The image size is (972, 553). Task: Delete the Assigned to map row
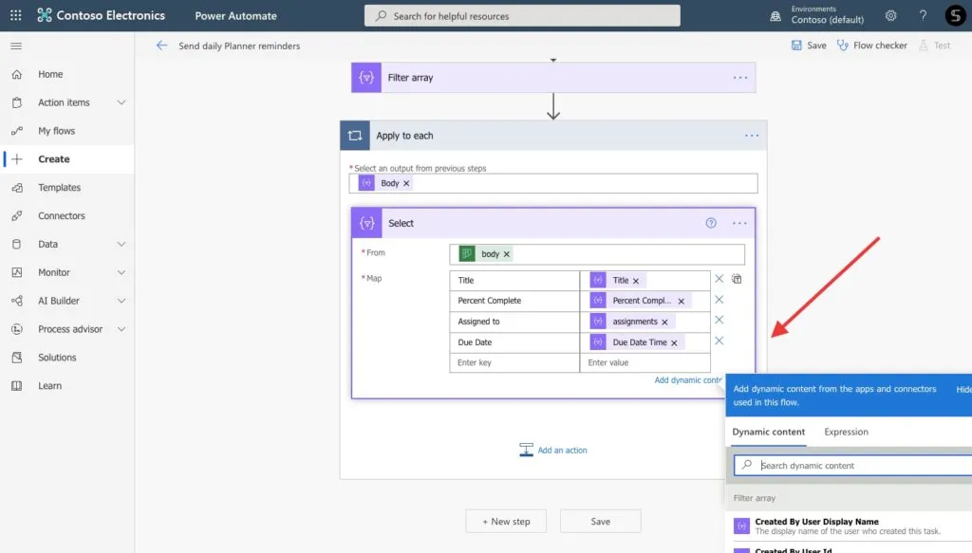(x=720, y=320)
